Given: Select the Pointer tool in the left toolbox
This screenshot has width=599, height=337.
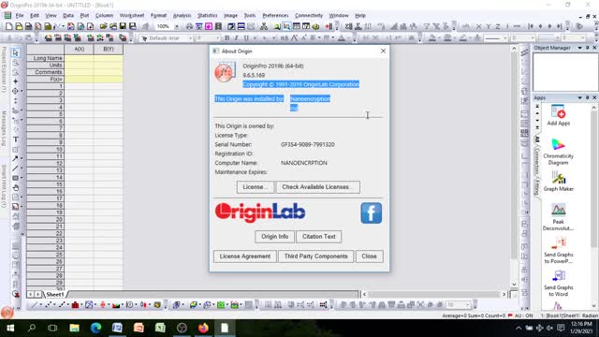Looking at the screenshot, I should point(15,52).
